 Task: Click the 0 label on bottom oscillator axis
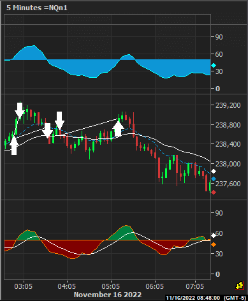pyautogui.click(x=217, y=274)
